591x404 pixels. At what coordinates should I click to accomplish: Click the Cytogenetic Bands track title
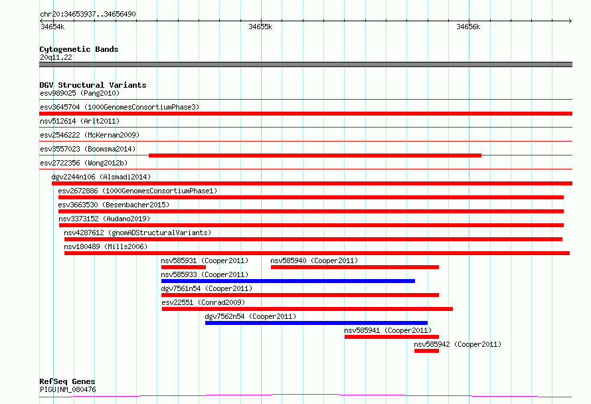(79, 49)
